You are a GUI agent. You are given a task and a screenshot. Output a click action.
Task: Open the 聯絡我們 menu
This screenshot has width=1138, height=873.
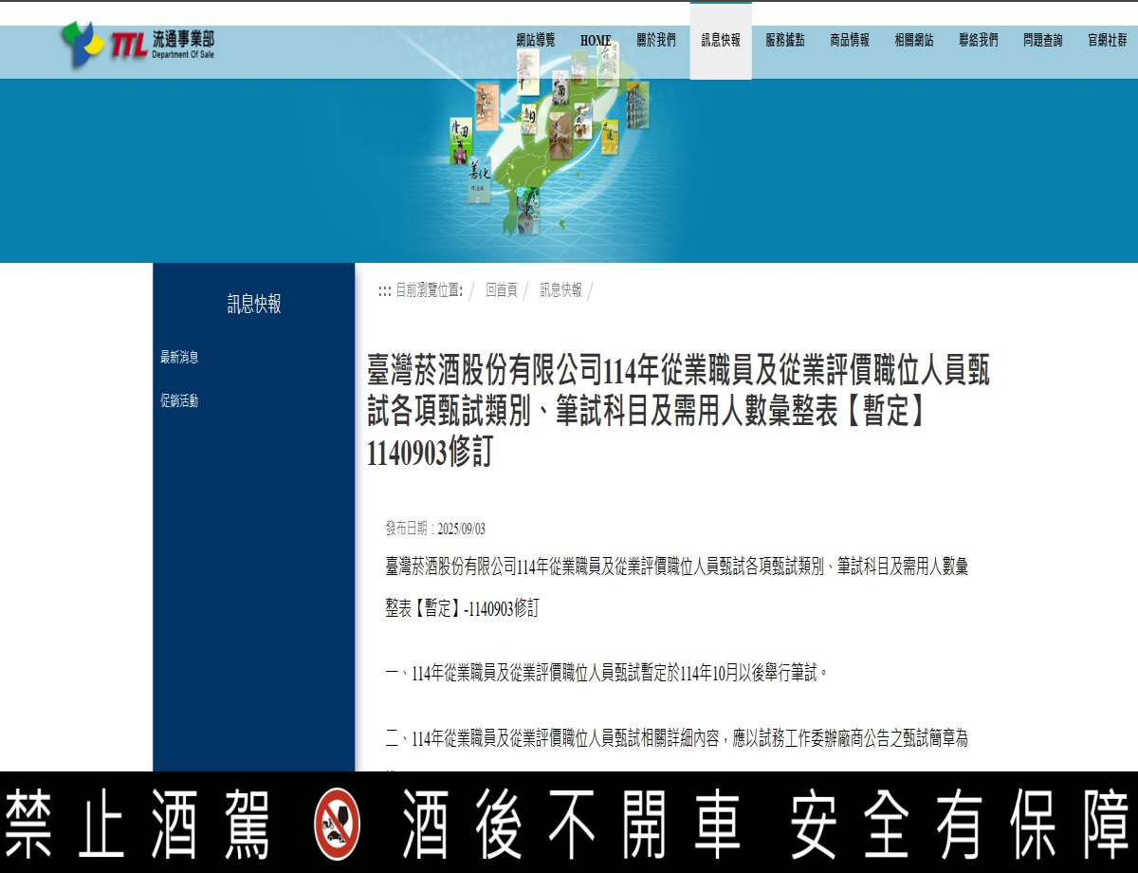tap(979, 41)
